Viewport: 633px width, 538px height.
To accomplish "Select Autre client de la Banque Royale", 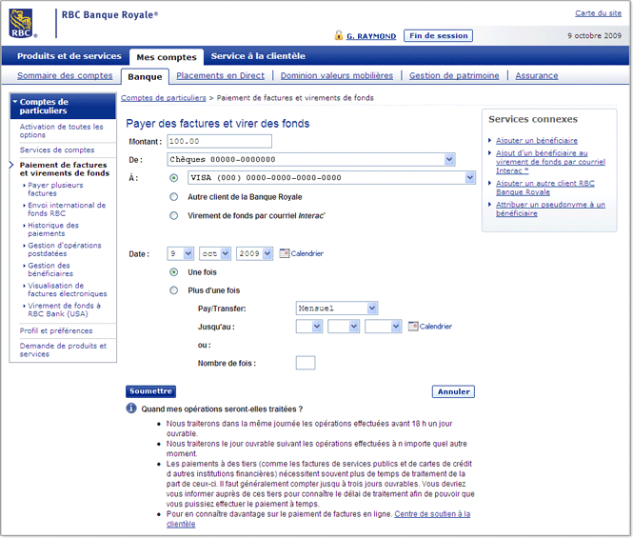I will (x=173, y=197).
